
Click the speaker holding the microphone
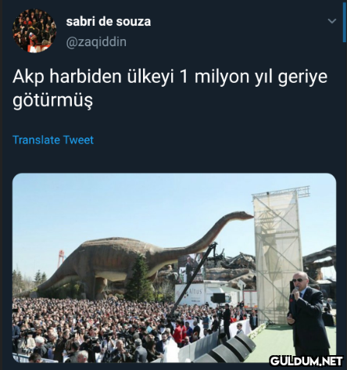tap(309, 314)
